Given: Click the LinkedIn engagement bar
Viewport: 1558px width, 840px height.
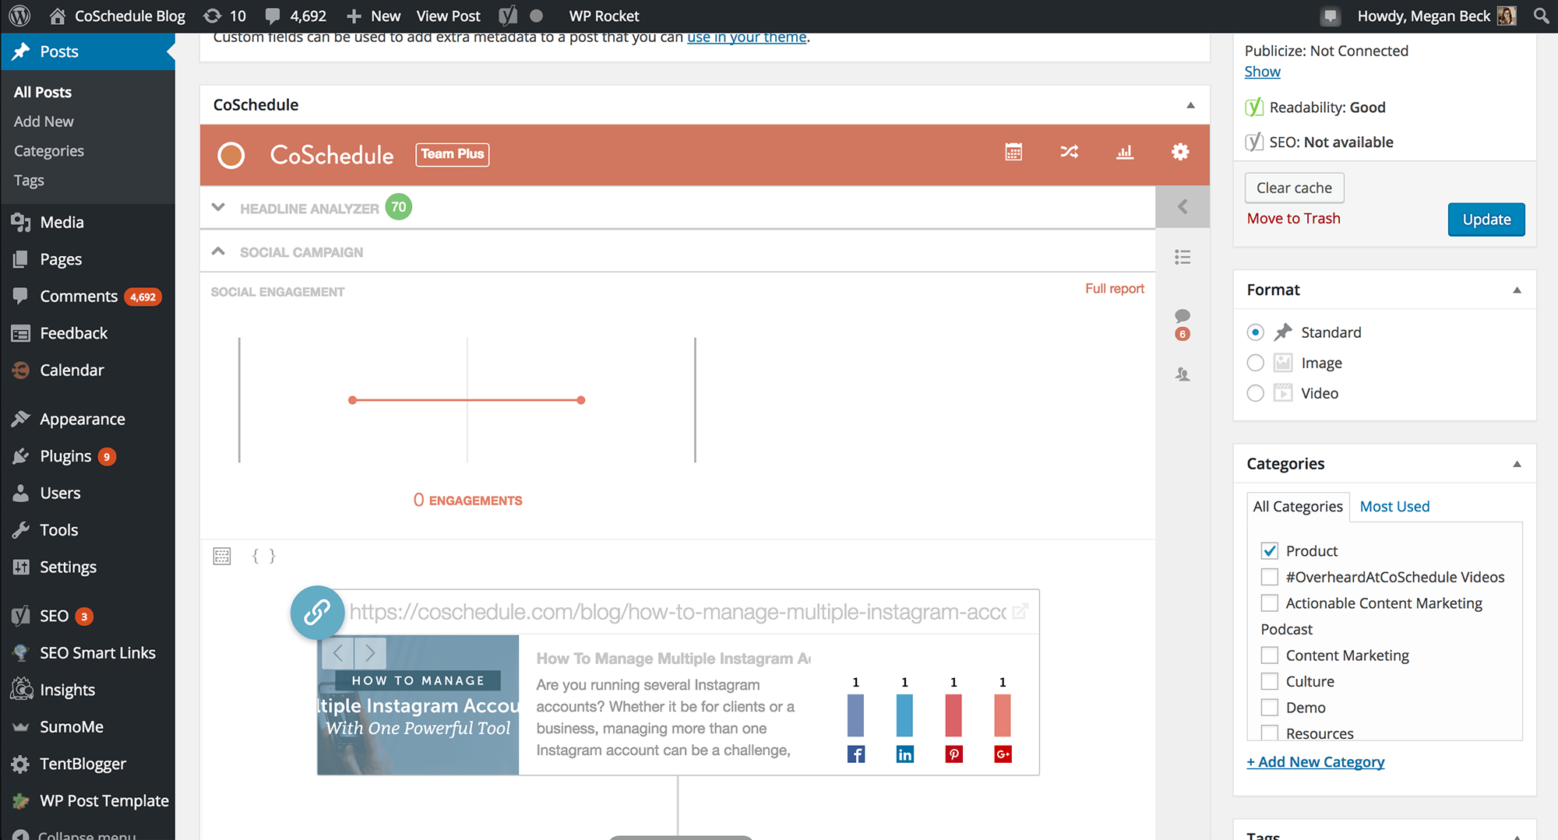Looking at the screenshot, I should click(x=904, y=715).
